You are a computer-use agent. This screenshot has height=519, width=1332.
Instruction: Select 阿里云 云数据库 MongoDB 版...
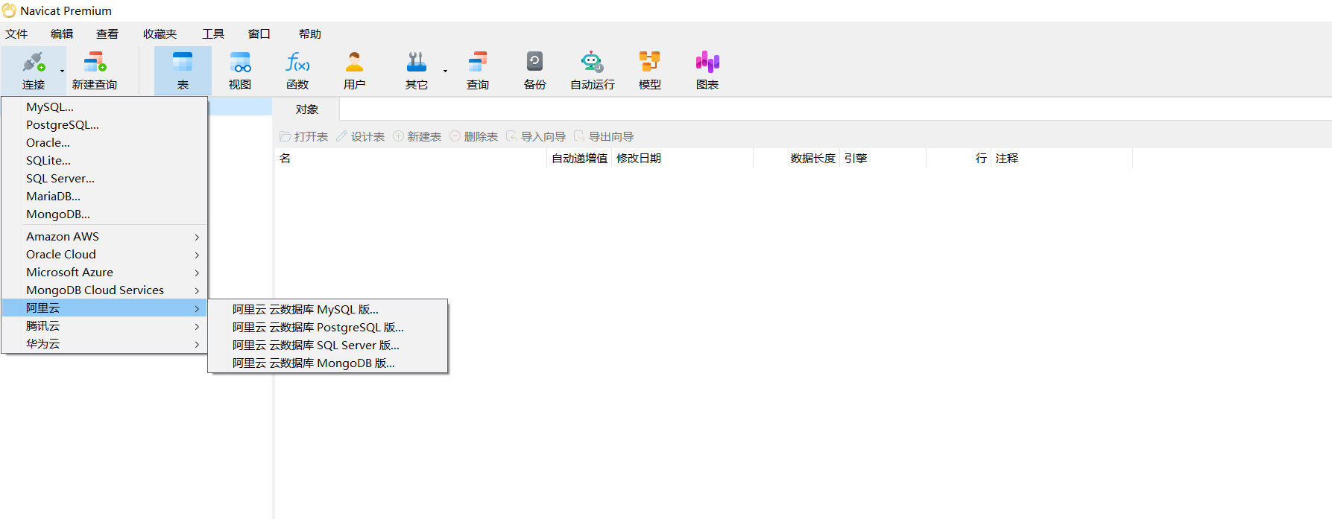(x=328, y=363)
